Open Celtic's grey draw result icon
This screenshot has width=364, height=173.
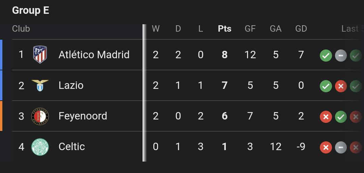coord(341,147)
